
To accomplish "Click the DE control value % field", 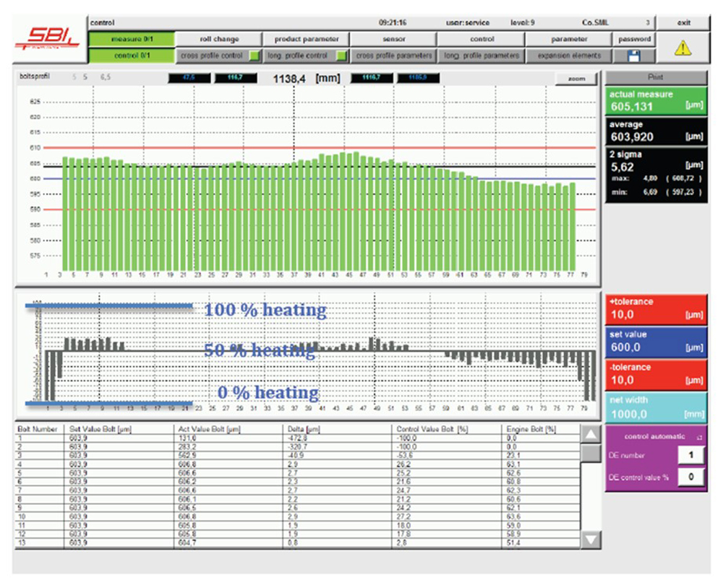I will (x=690, y=477).
